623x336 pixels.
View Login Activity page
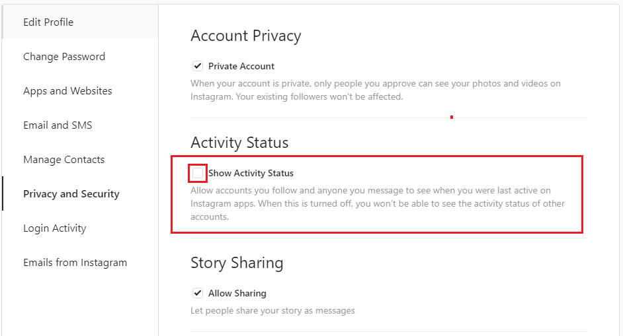[x=54, y=228]
